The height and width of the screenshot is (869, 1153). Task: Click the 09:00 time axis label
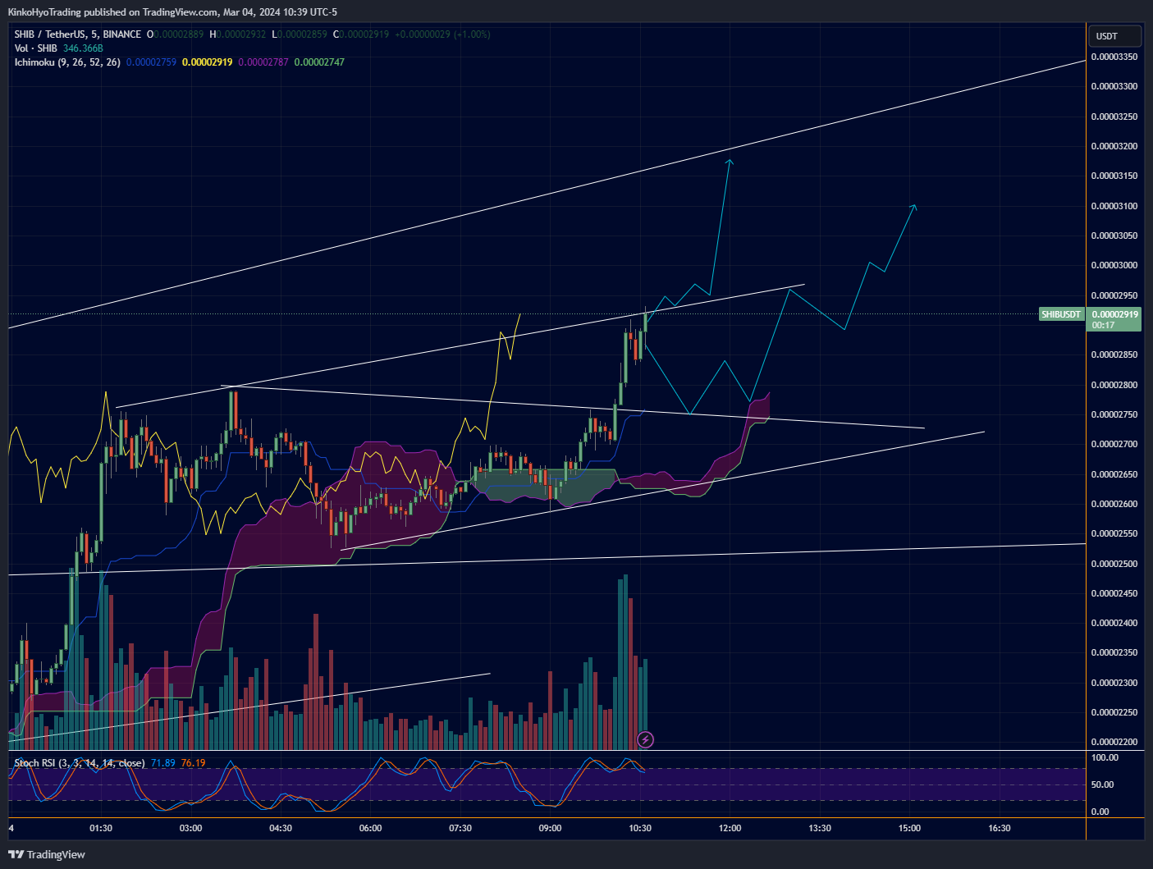(550, 828)
